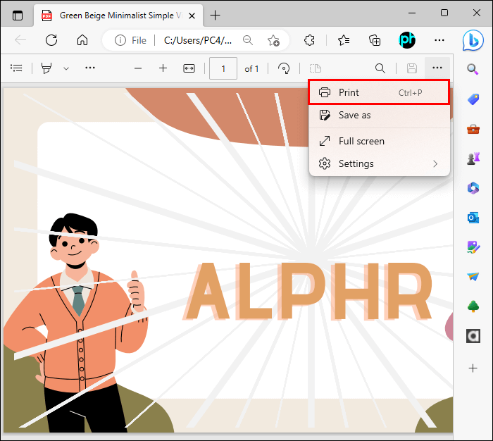Open the browser Extensions menu
The height and width of the screenshot is (441, 493).
coord(310,40)
